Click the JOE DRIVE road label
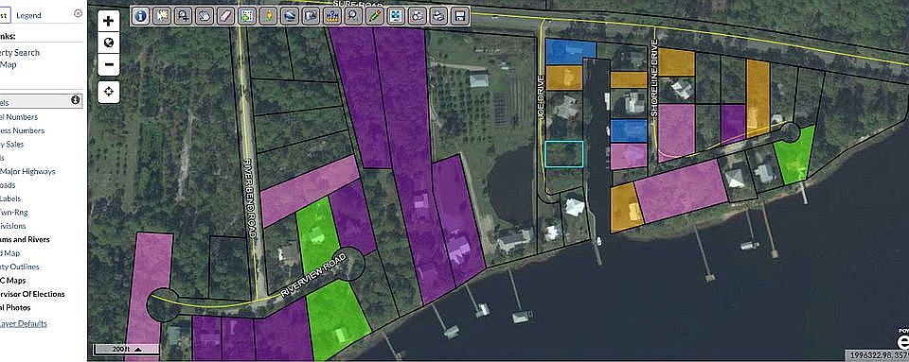The image size is (909, 362). coord(541,97)
